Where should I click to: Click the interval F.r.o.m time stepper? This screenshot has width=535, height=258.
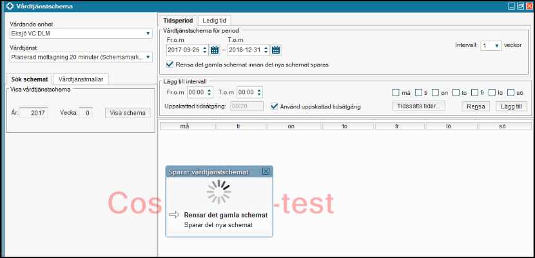(209, 92)
